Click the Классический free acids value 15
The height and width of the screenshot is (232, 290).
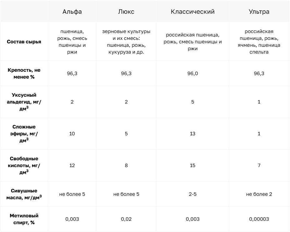pyautogui.click(x=193, y=165)
